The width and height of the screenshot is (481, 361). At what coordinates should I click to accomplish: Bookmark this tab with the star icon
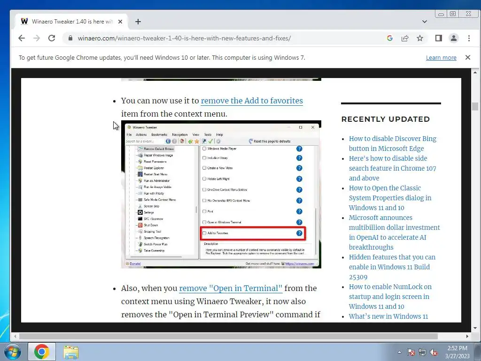[x=420, y=38]
